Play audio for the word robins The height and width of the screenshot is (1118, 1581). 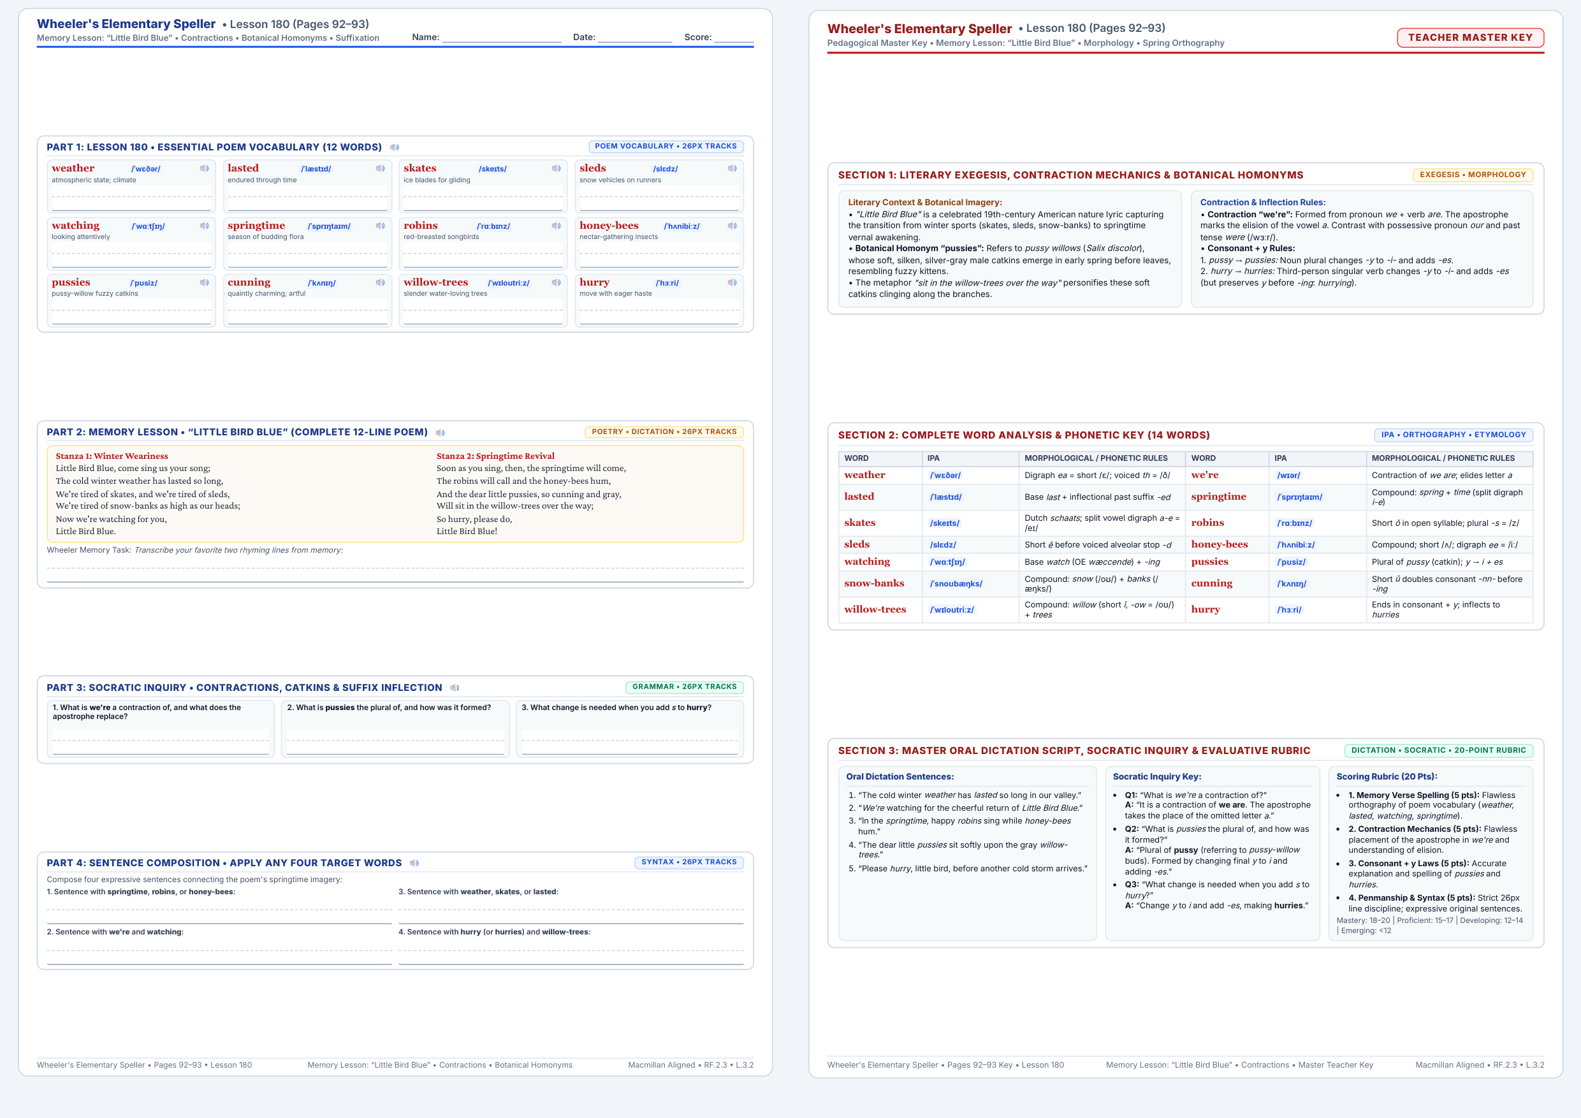click(557, 226)
